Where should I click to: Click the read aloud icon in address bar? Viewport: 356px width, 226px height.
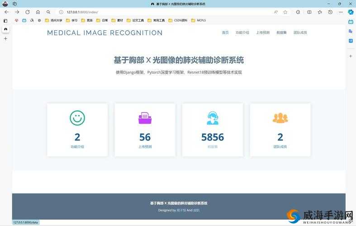275,12
